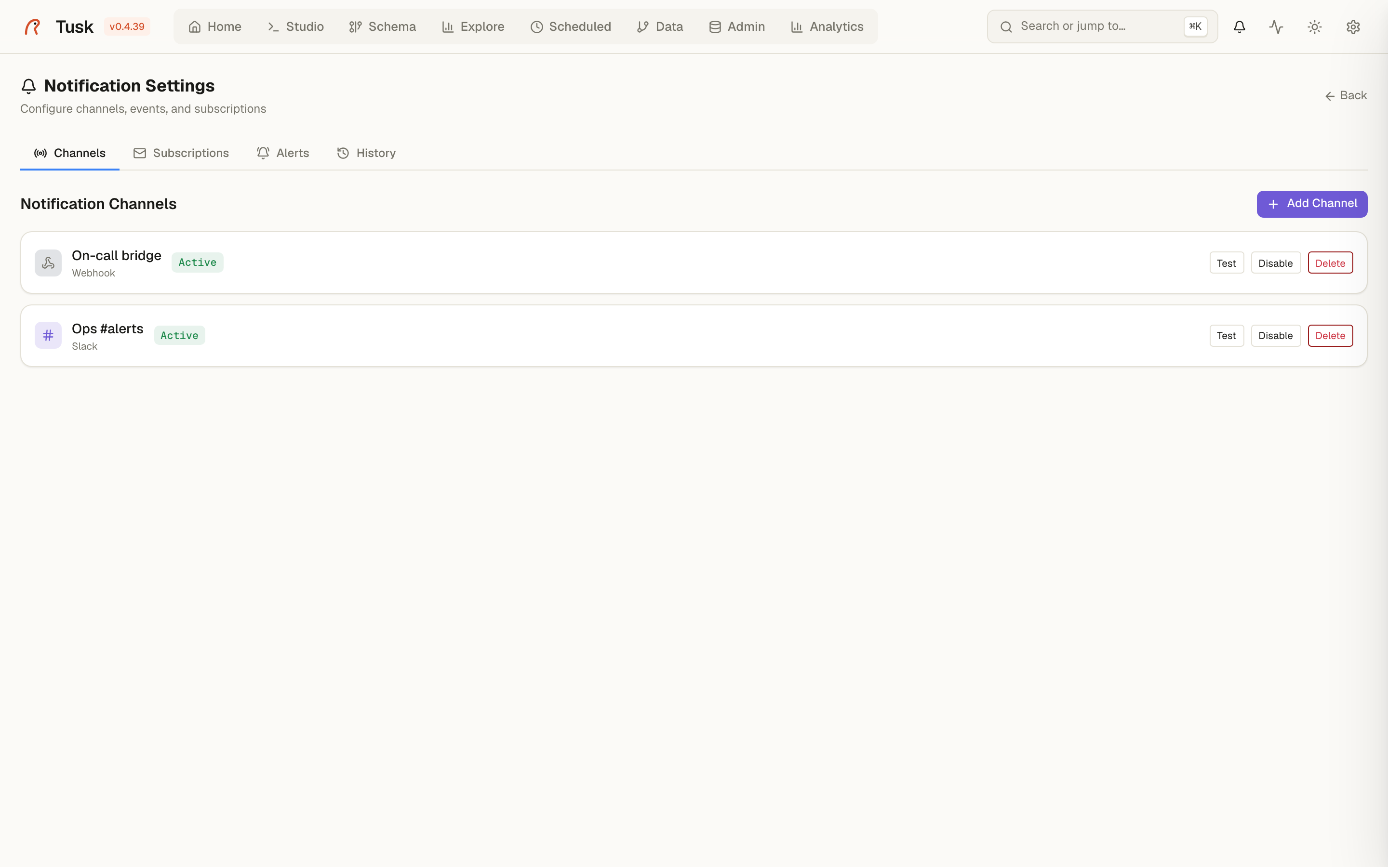Open the Schema section
1388x867 pixels.
[x=383, y=27]
